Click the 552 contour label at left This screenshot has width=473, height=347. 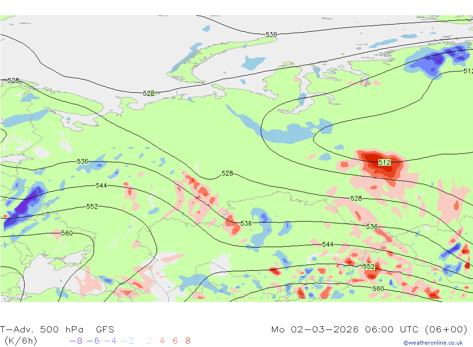pos(92,206)
